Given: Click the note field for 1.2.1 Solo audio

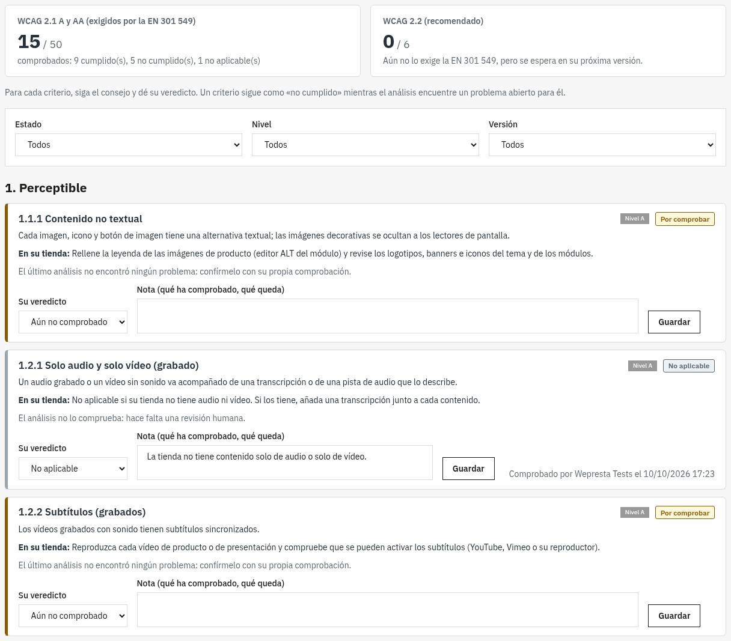Looking at the screenshot, I should coord(285,463).
